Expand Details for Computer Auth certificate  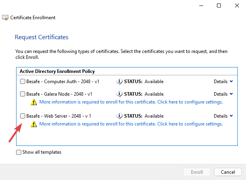223,82
